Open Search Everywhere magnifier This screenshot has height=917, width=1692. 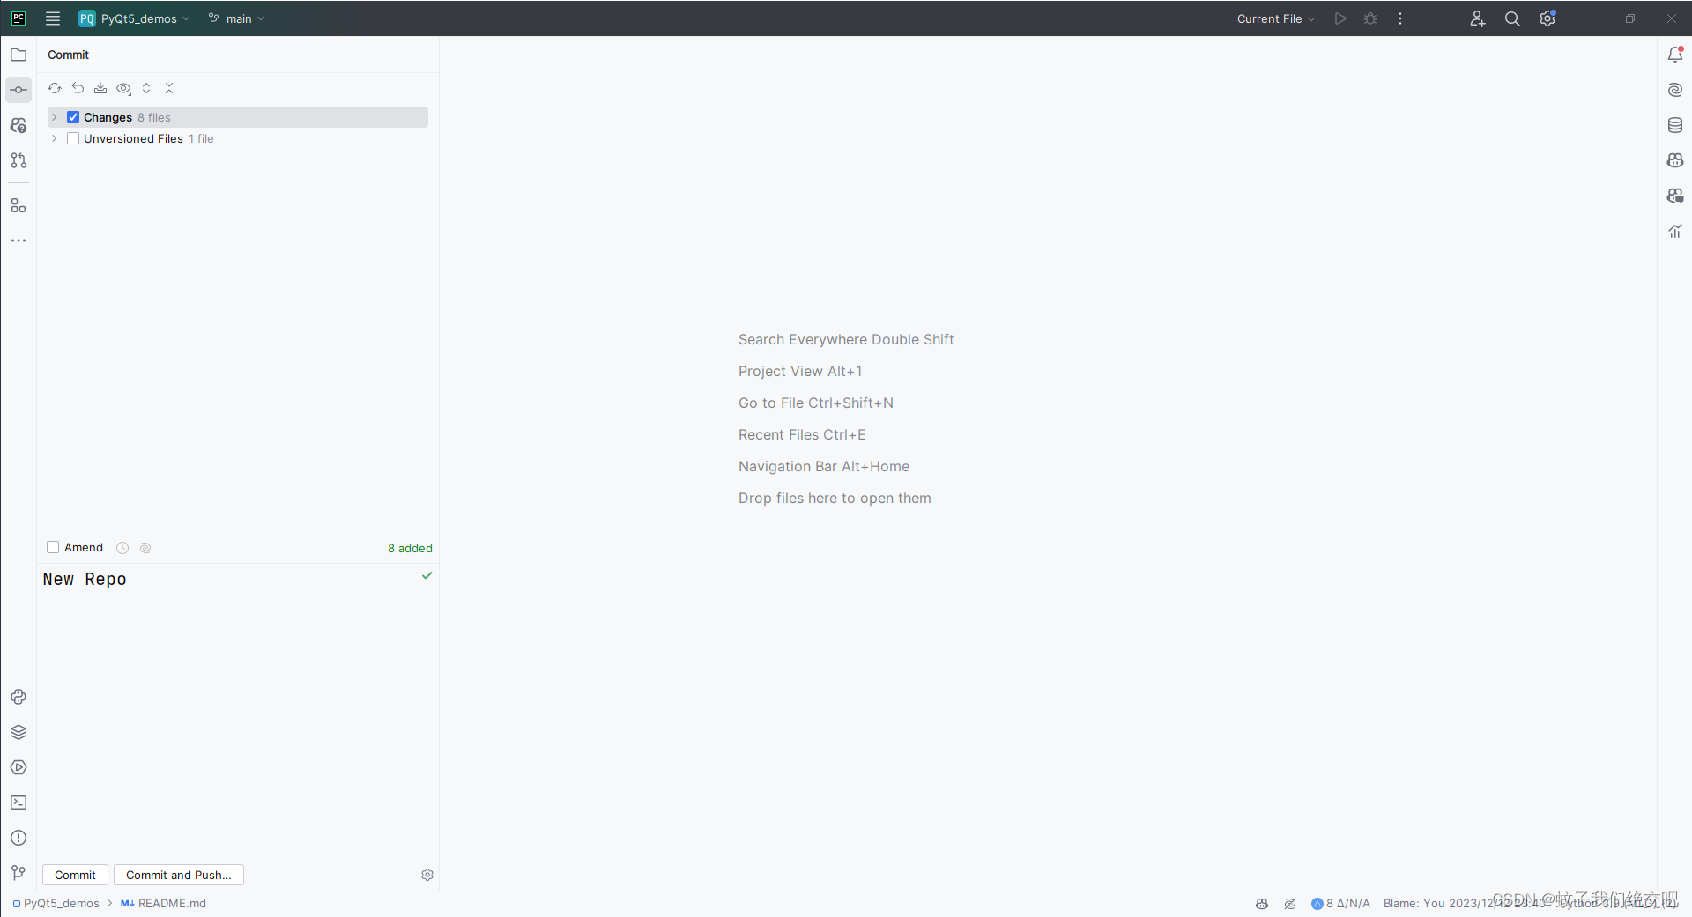(x=1512, y=18)
